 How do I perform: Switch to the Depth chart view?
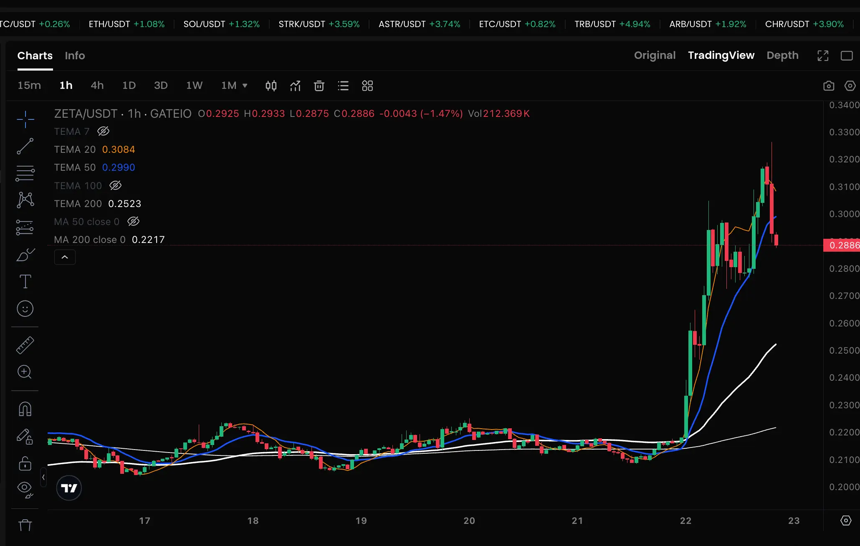pyautogui.click(x=782, y=56)
